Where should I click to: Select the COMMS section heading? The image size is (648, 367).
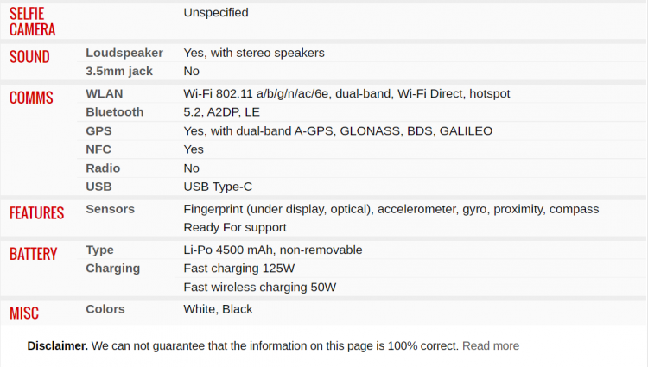click(31, 98)
